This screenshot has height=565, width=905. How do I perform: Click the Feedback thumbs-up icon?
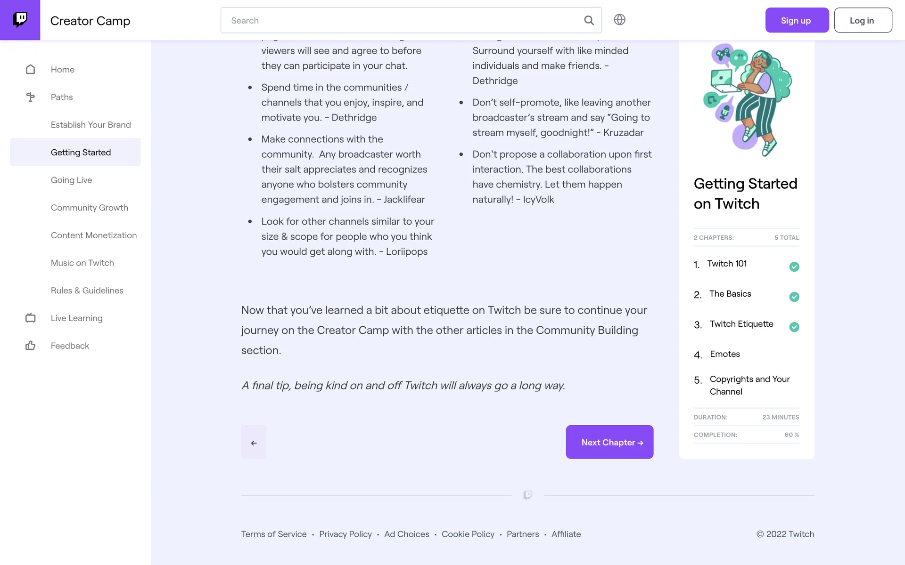31,346
